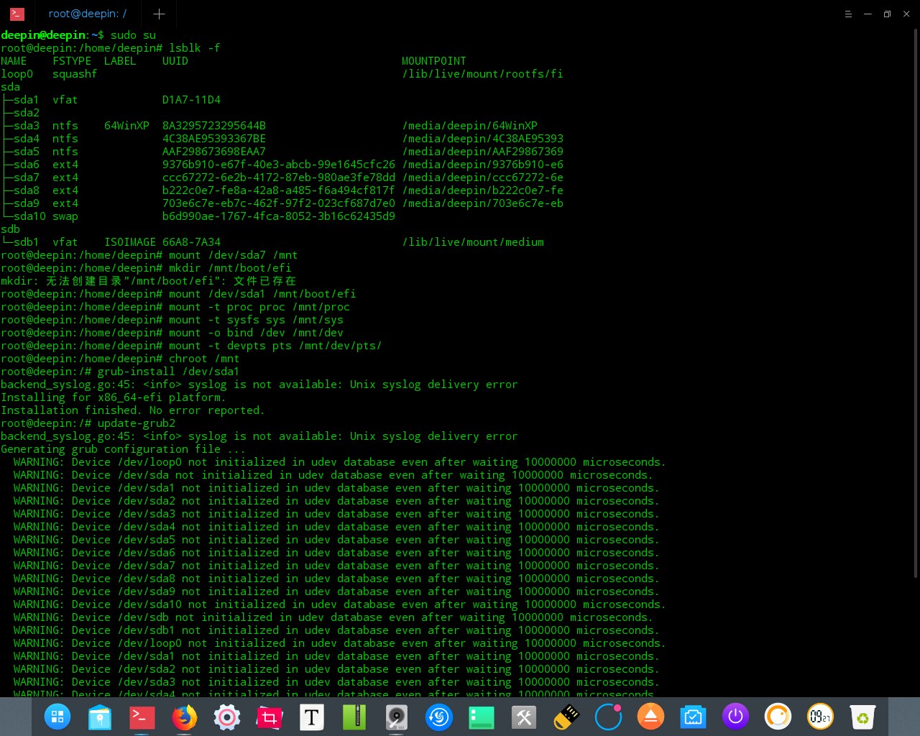Open a new terminal tab with plus button

coord(159,14)
